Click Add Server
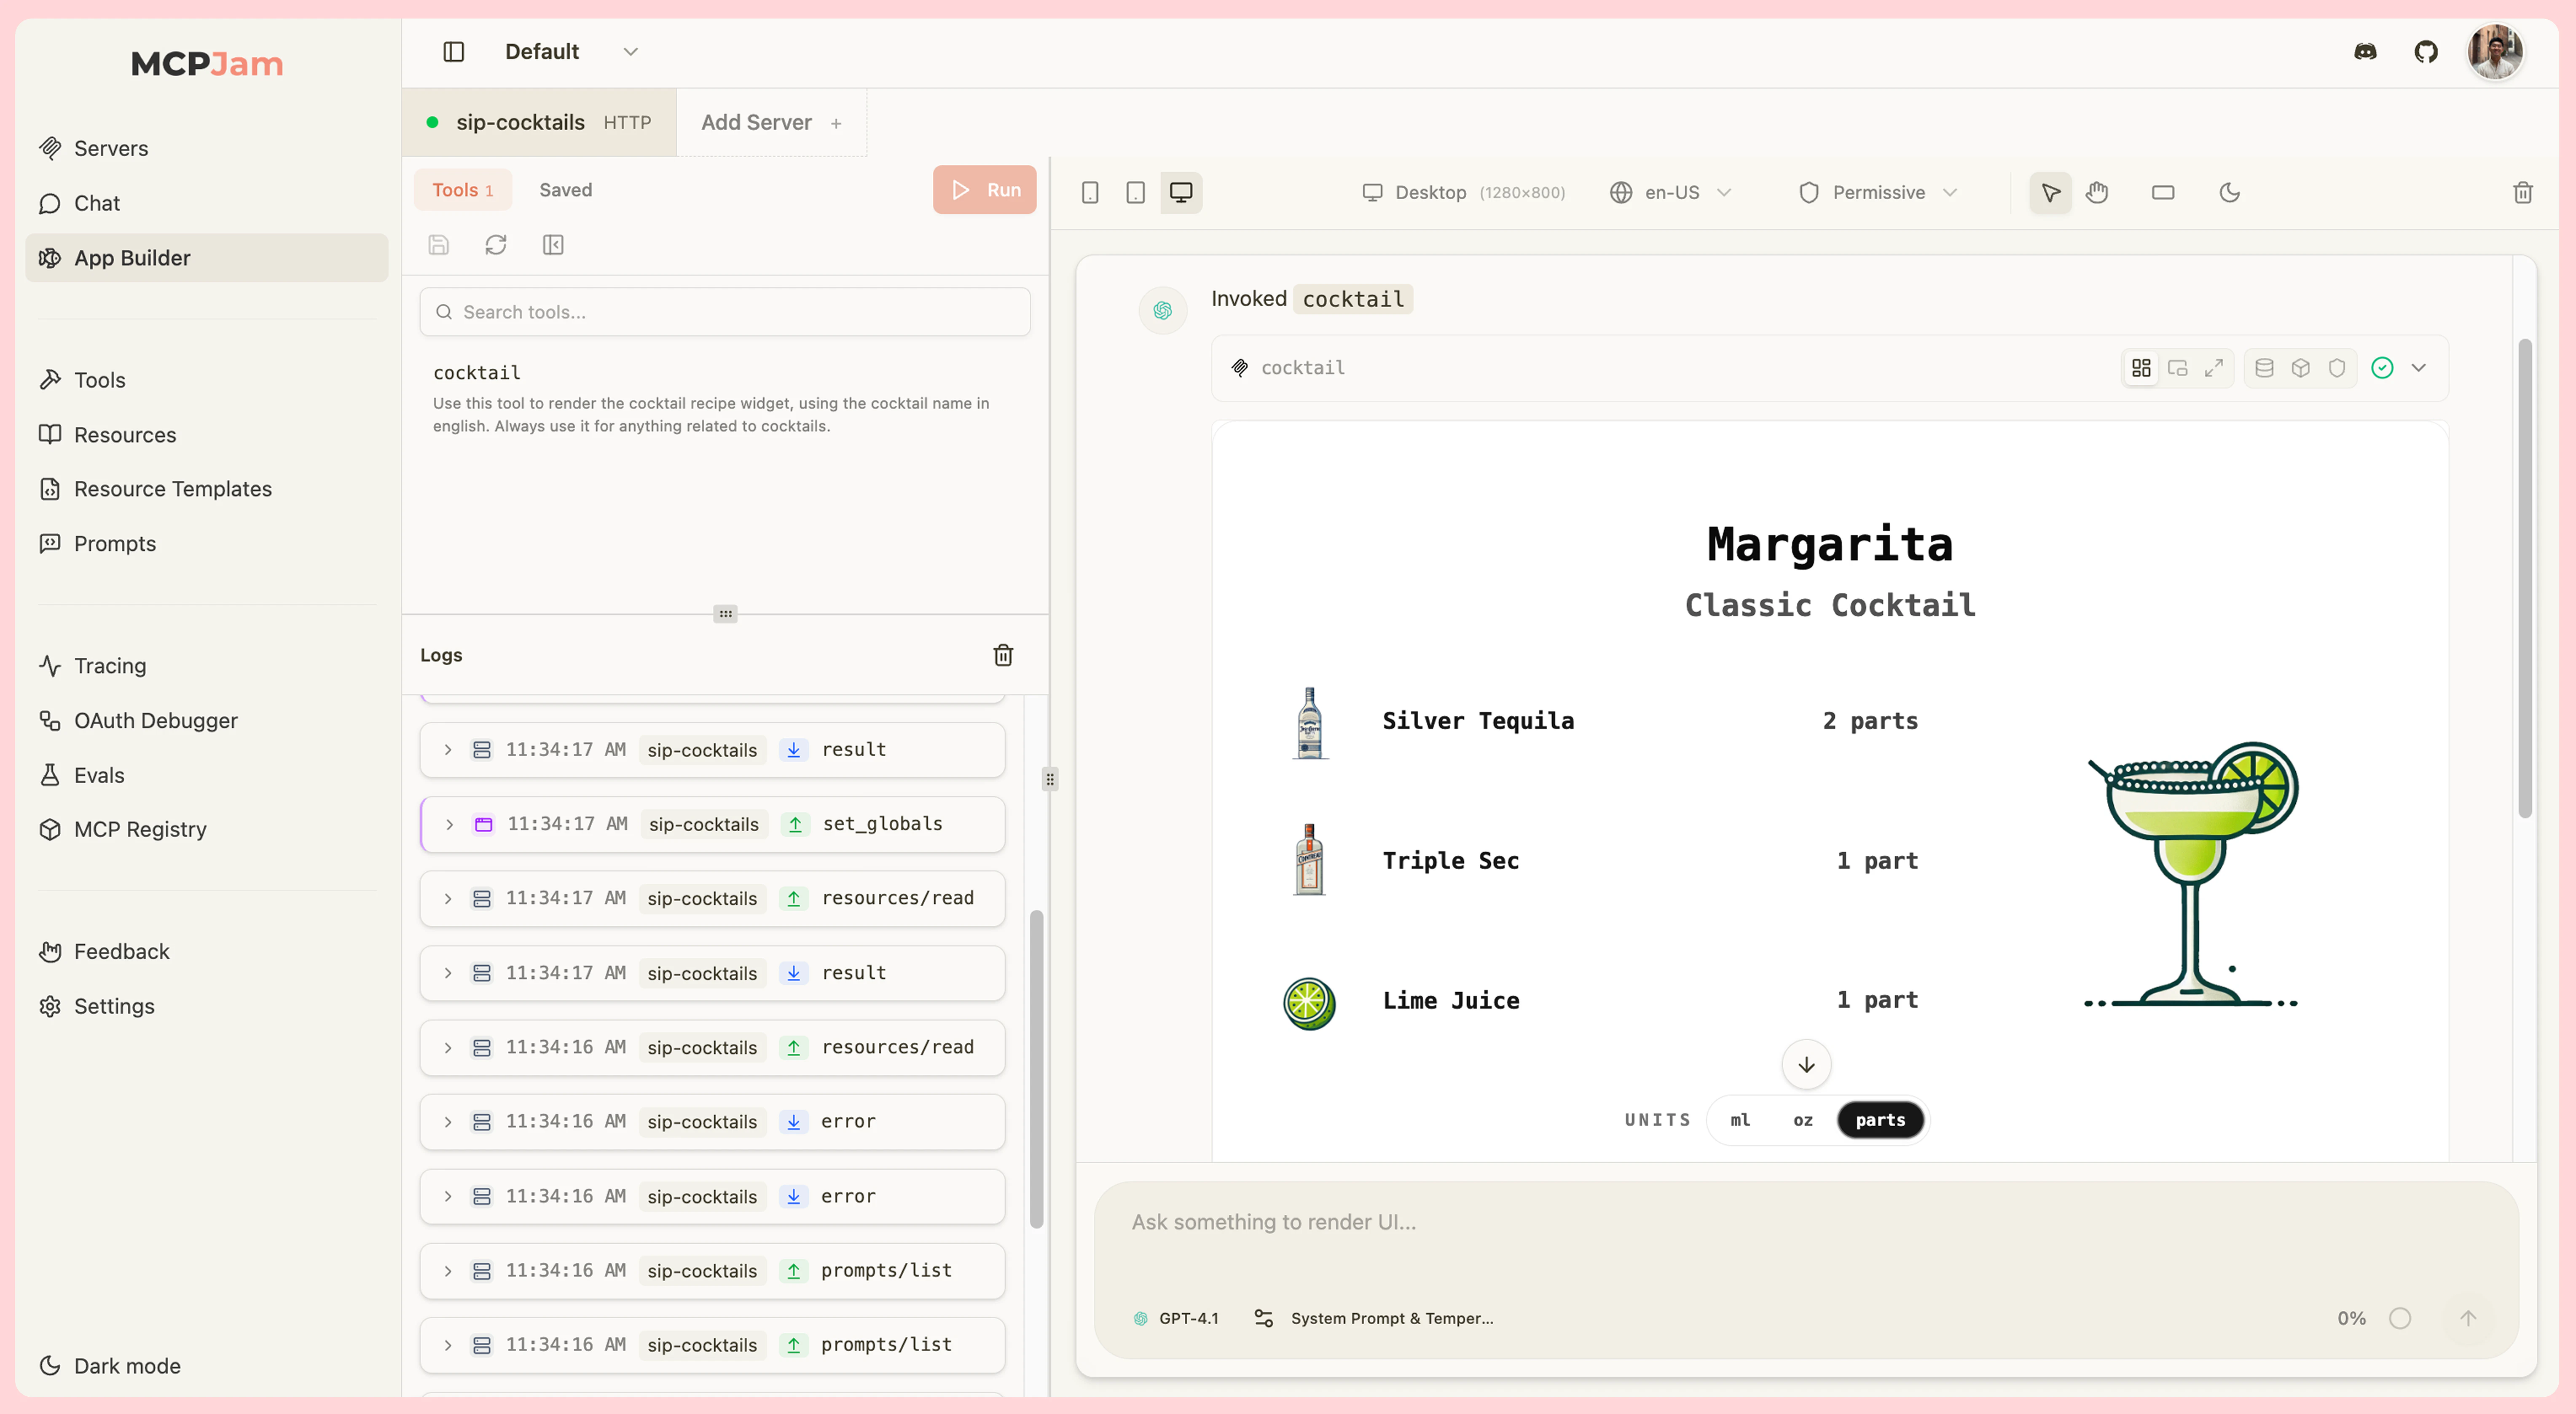The width and height of the screenshot is (2576, 1414). tap(757, 122)
